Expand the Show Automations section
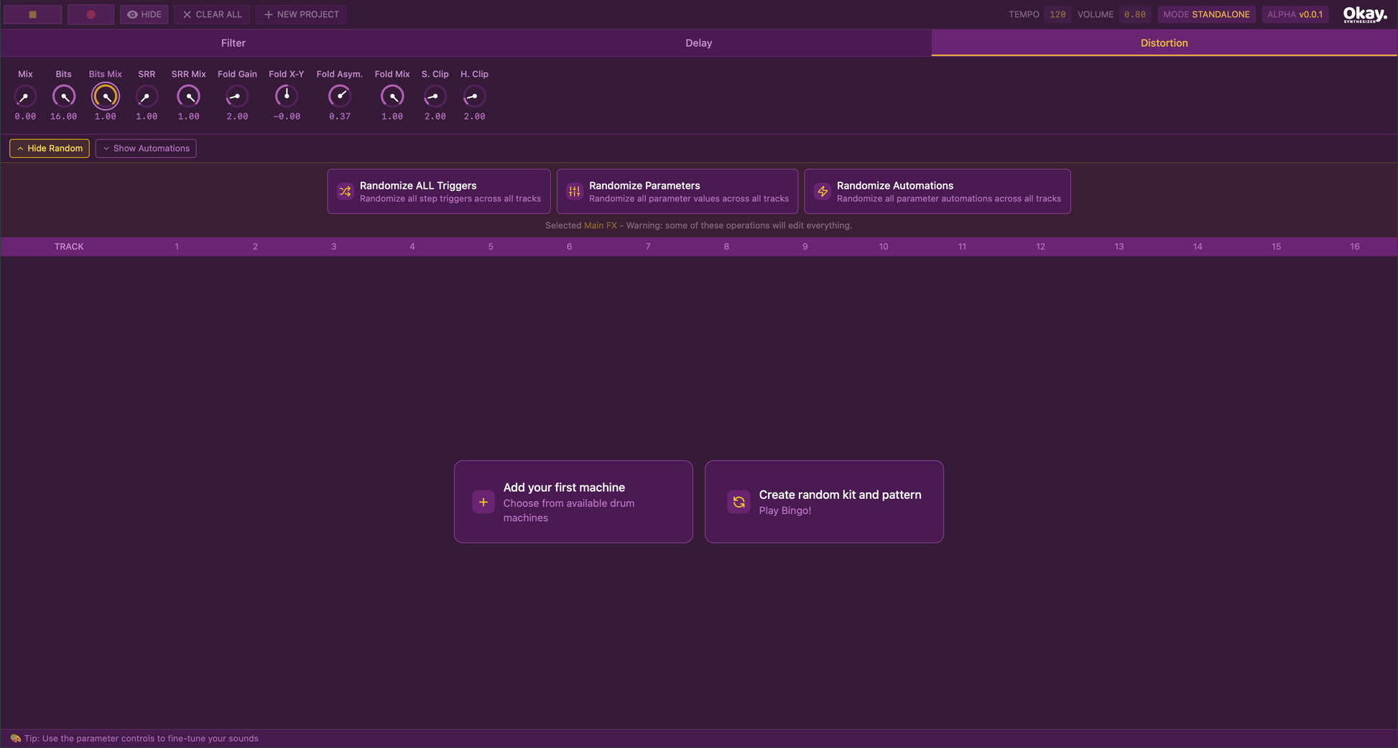Screen dimensions: 1398x748 [146, 149]
